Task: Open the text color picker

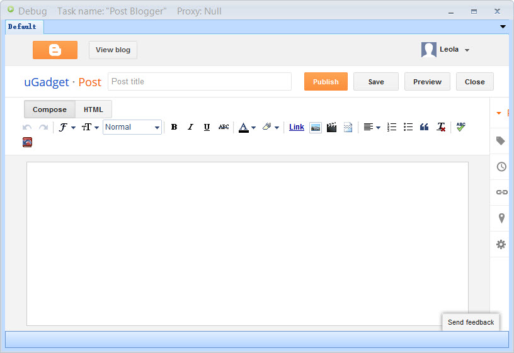Action: coord(246,127)
